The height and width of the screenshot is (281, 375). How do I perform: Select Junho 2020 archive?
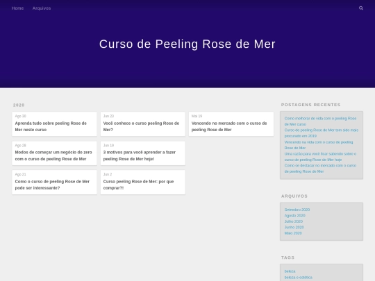coord(294,228)
